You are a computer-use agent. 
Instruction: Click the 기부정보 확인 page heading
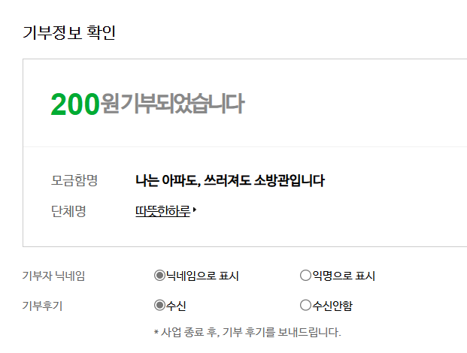(x=69, y=33)
